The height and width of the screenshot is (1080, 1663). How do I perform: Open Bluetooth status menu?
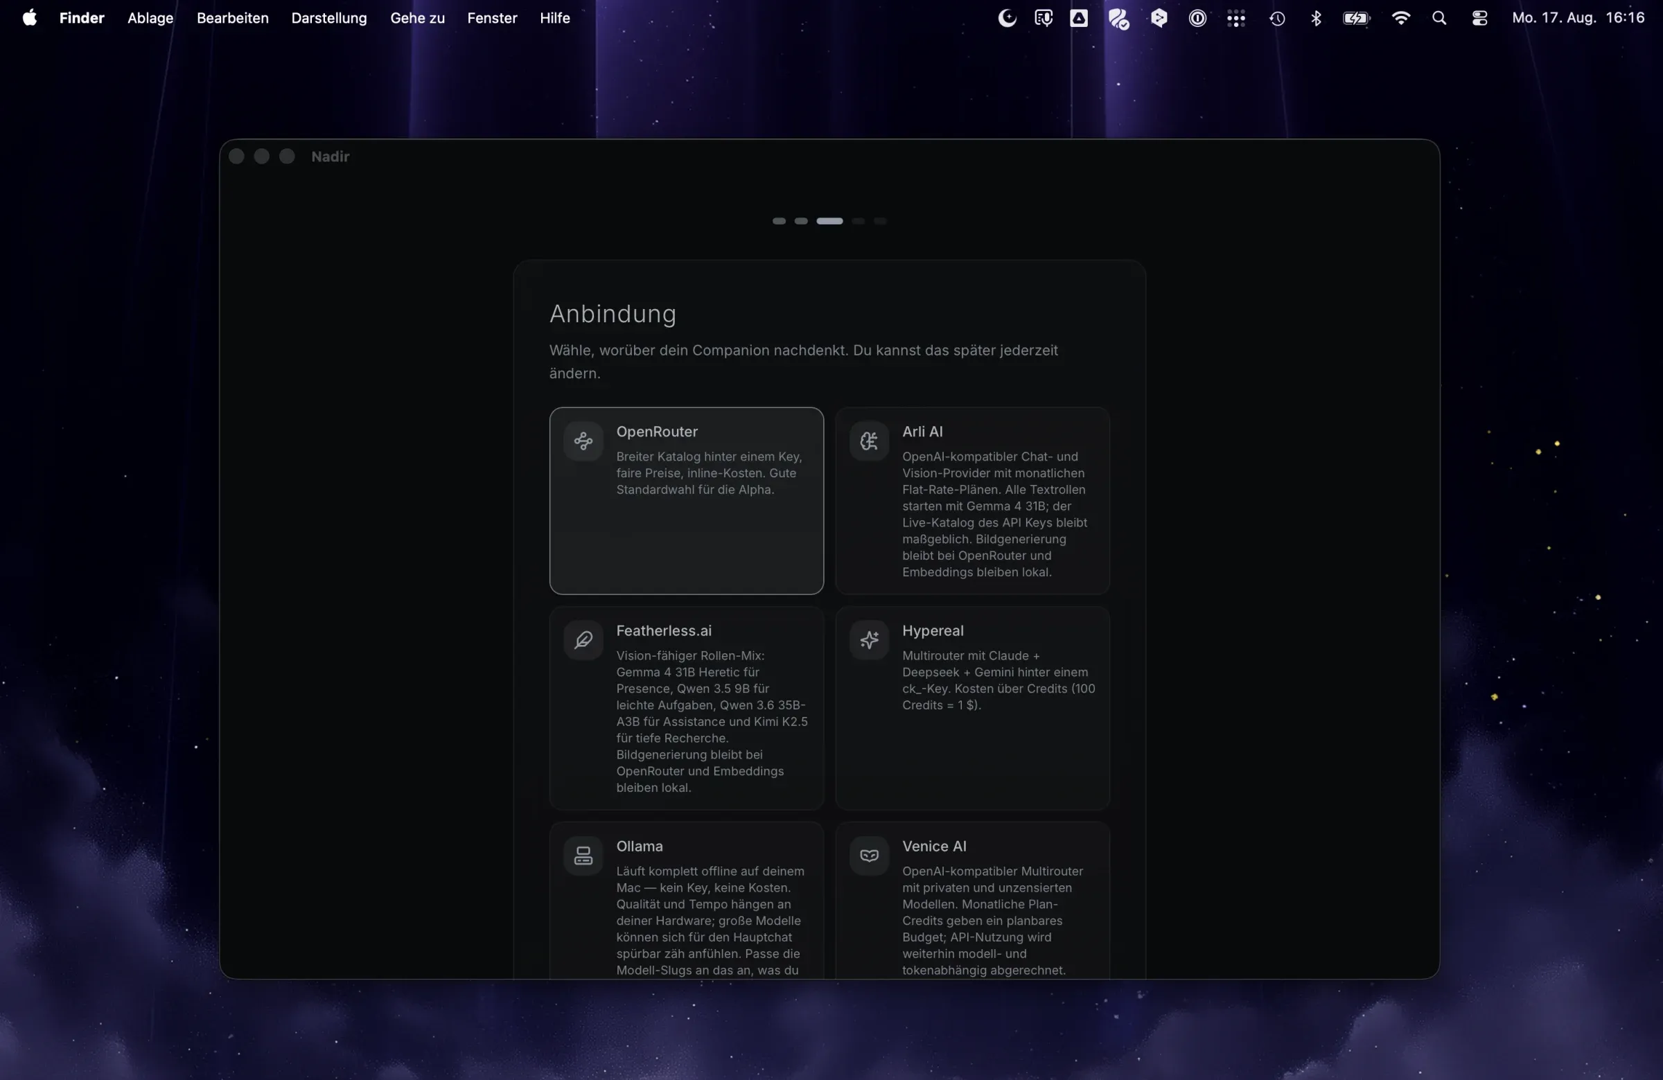click(1317, 18)
